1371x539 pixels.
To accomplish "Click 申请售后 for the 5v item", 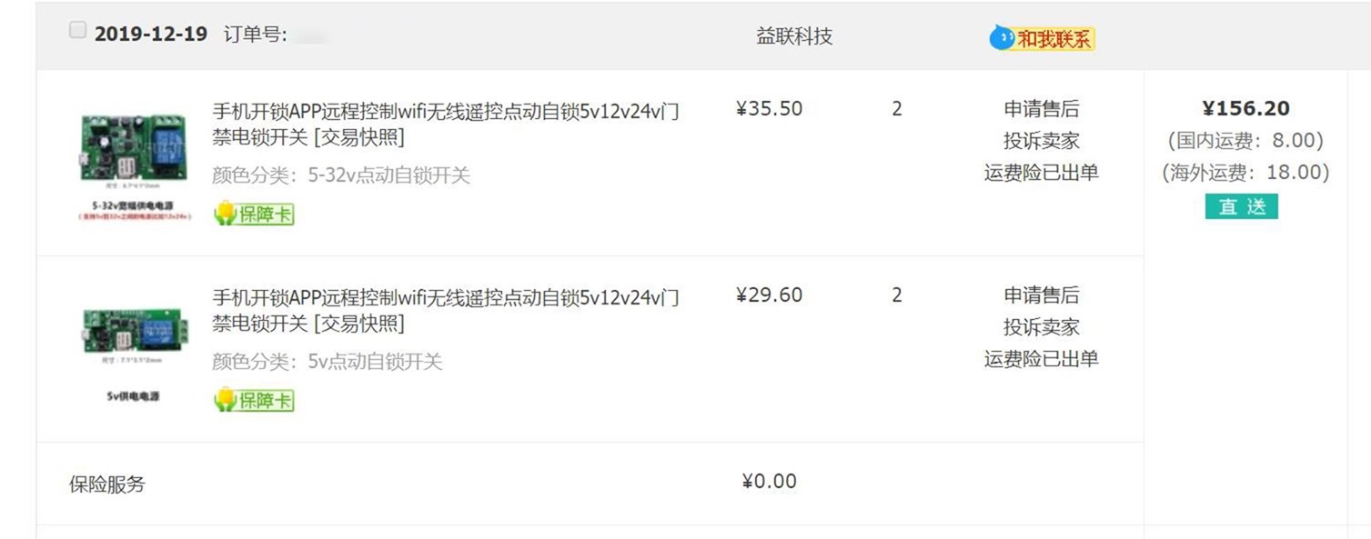I will 1041,295.
